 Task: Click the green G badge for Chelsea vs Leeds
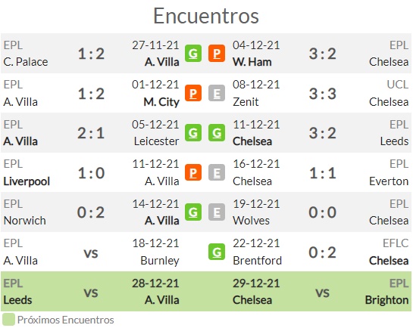click(x=217, y=133)
